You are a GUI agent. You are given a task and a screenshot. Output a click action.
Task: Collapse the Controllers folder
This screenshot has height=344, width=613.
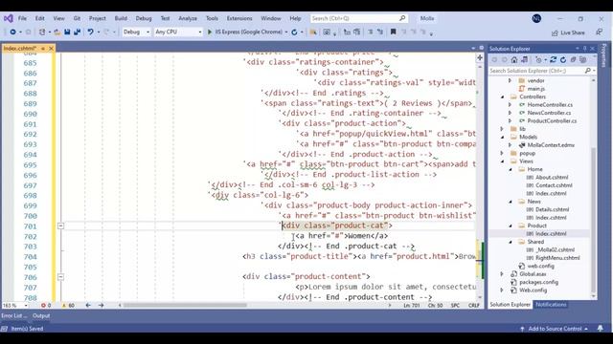(x=503, y=97)
